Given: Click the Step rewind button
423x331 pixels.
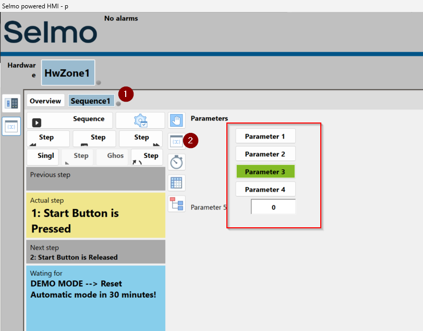Looking at the screenshot, I should [48, 139].
